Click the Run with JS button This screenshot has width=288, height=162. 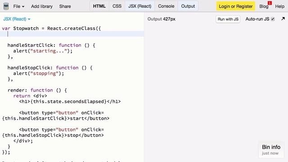228,19
